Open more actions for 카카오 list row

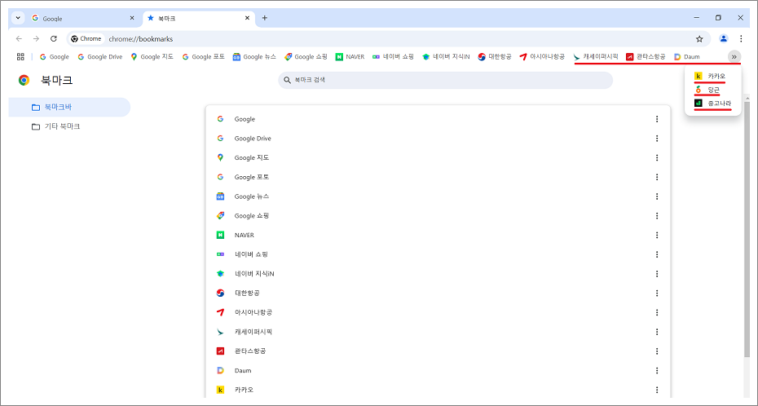[656, 390]
